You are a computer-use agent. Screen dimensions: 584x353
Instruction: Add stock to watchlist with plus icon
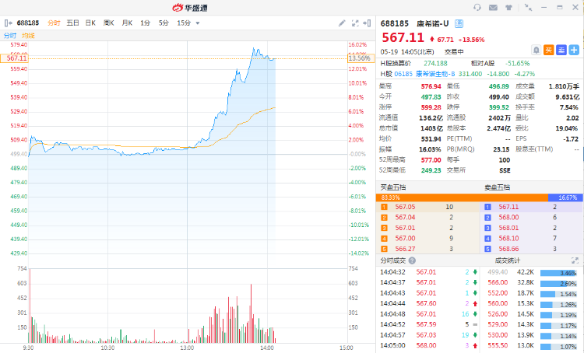[x=574, y=50]
